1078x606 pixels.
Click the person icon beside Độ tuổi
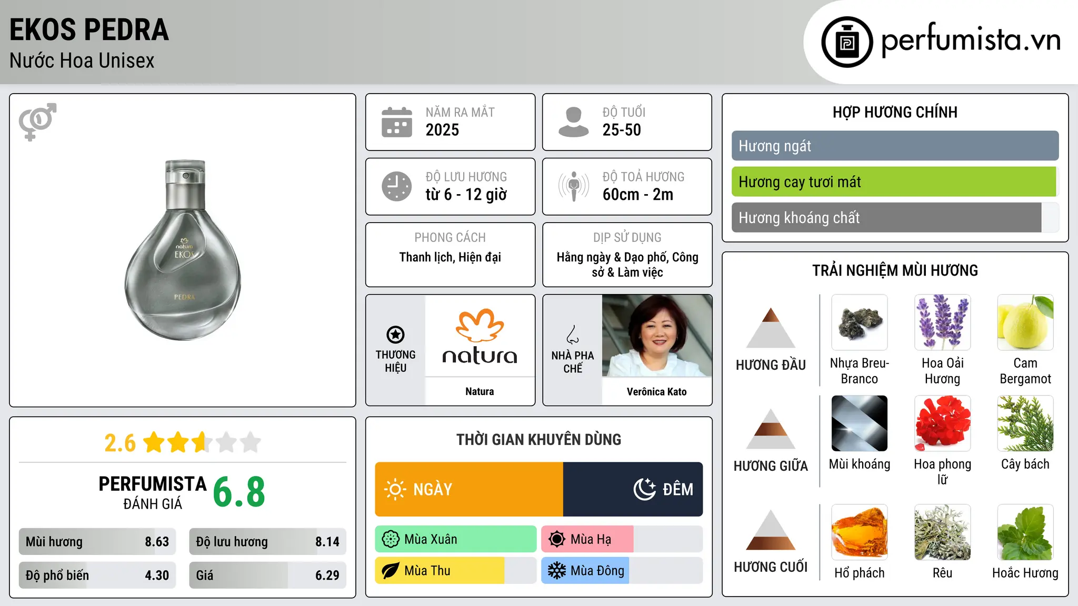(574, 122)
